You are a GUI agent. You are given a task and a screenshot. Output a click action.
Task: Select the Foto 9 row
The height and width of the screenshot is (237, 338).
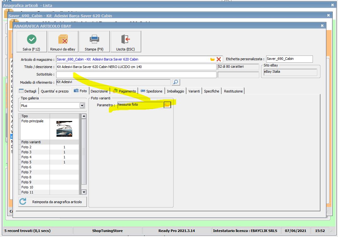pos(50,182)
